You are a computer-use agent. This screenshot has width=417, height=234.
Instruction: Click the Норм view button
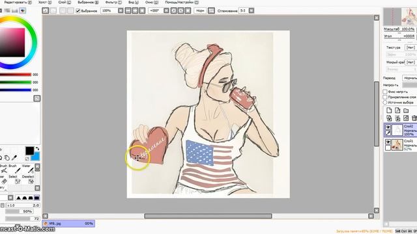[x=200, y=10]
